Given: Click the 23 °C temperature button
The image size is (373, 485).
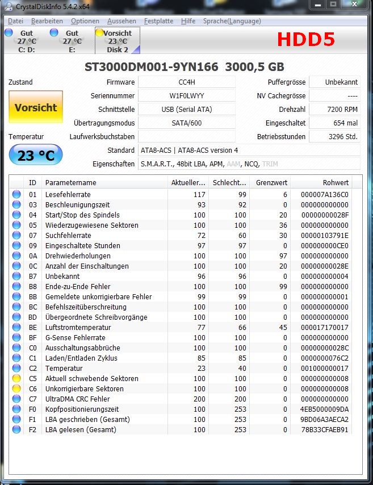Looking at the screenshot, I should tap(36, 154).
